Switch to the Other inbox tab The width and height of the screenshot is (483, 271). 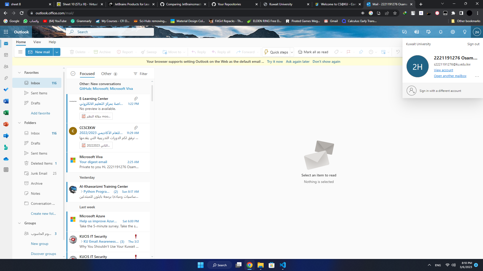[x=106, y=74]
